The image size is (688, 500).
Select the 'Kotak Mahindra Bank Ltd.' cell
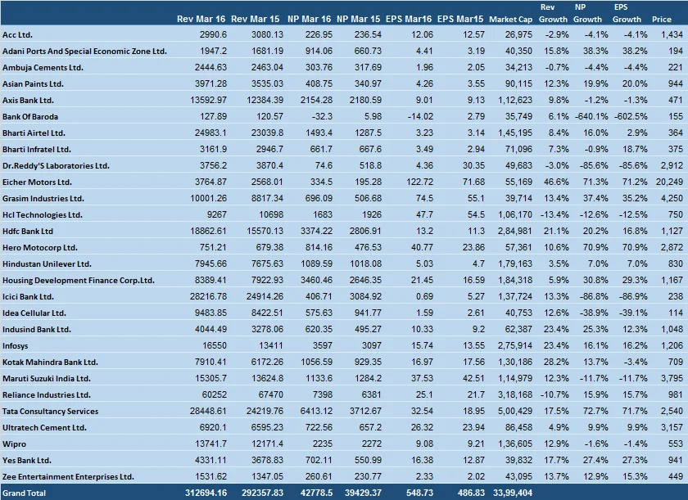(x=50, y=362)
